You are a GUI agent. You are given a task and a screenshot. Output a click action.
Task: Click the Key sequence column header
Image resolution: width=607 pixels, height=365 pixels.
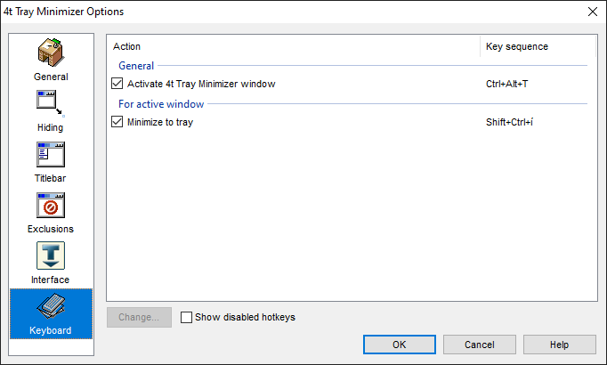pos(538,46)
